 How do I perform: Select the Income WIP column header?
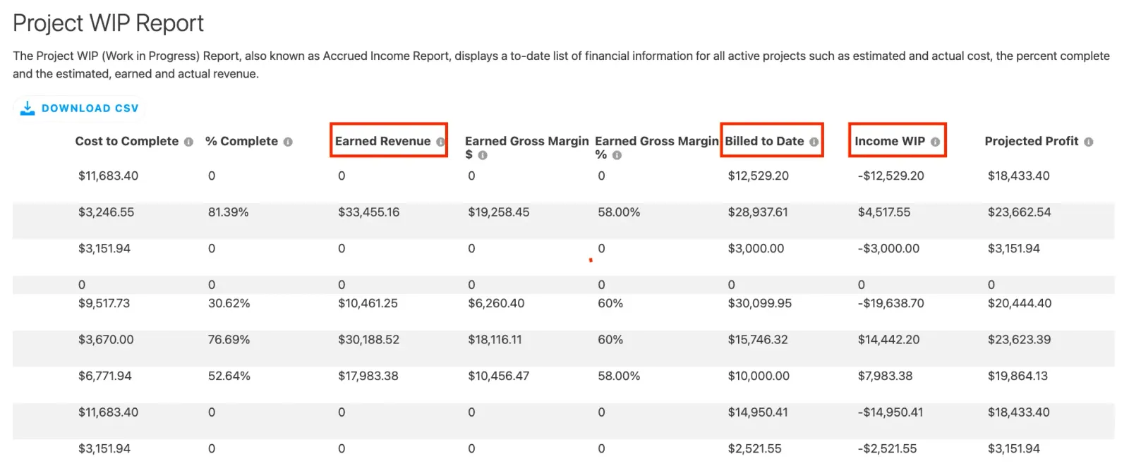point(889,141)
